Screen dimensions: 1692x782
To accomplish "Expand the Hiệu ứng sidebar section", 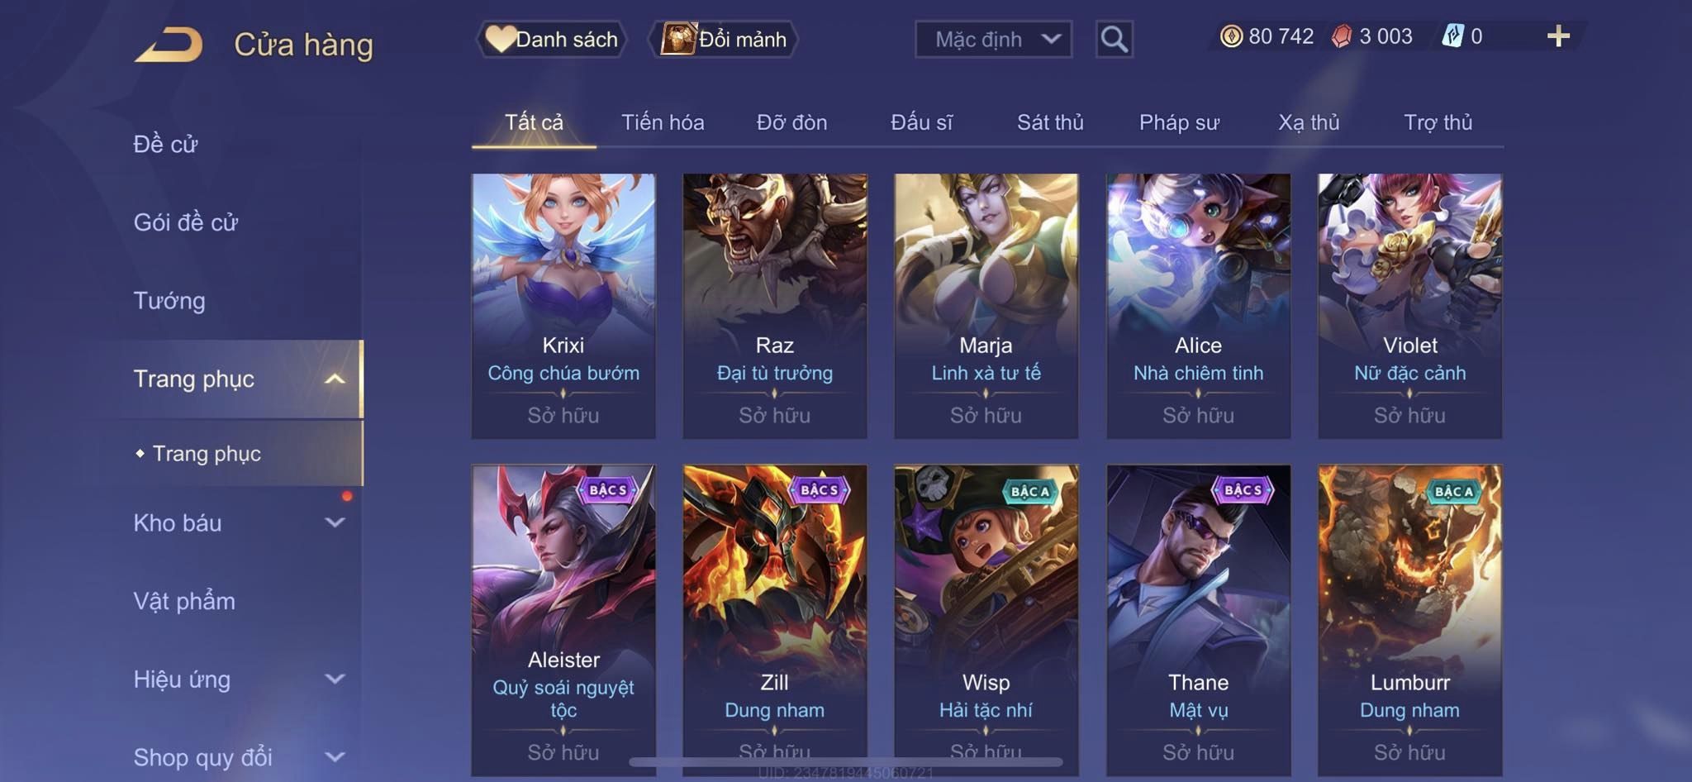I will [335, 679].
